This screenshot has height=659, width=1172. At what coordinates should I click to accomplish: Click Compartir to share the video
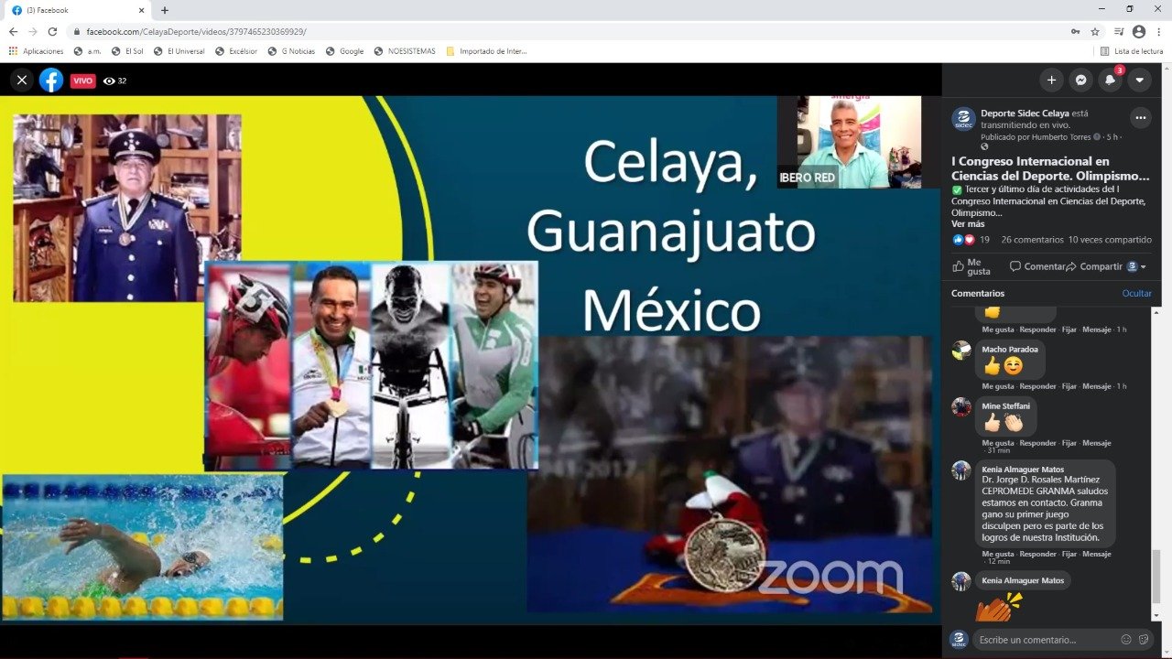(1100, 266)
